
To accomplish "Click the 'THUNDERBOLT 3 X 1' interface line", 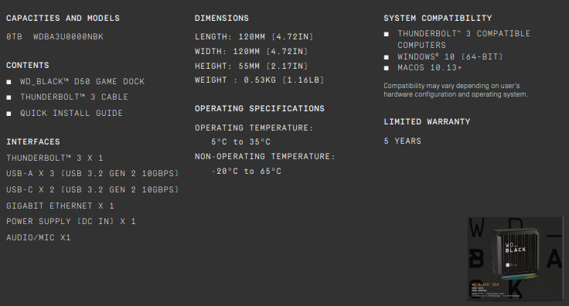I will tap(55, 158).
